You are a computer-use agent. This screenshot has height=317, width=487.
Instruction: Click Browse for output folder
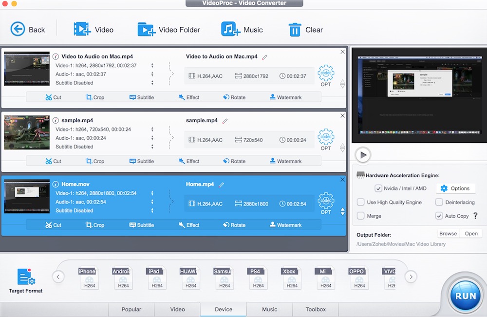pos(448,234)
